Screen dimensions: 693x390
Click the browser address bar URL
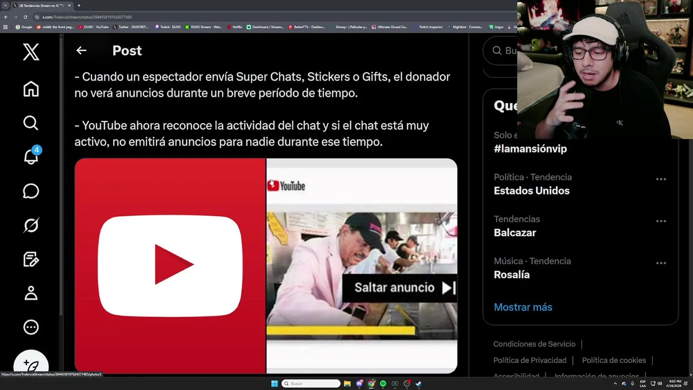coord(87,17)
